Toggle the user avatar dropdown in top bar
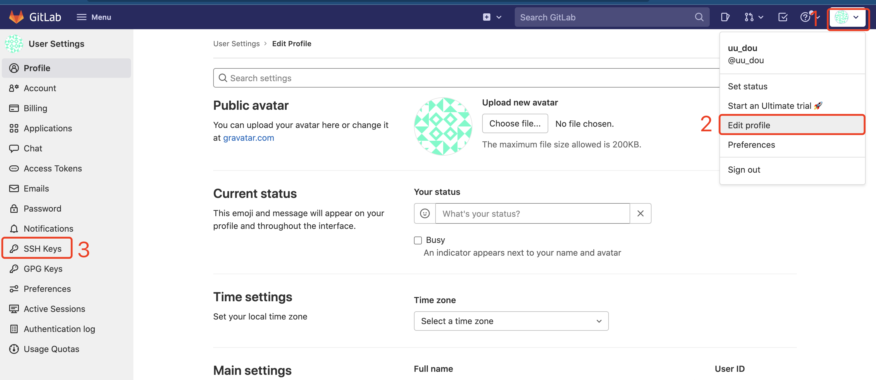Image resolution: width=876 pixels, height=380 pixels. pyautogui.click(x=847, y=17)
